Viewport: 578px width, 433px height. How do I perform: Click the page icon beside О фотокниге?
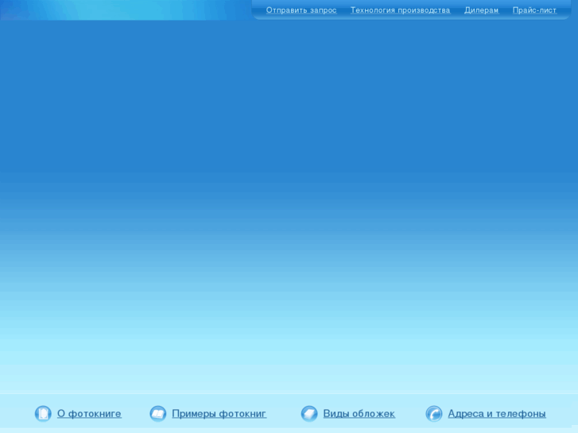pos(43,413)
